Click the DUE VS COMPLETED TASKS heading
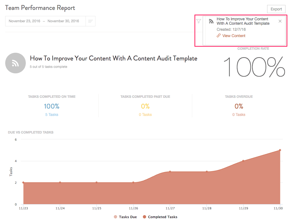Image resolution: width=294 pixels, height=222 pixels. [x=30, y=132]
